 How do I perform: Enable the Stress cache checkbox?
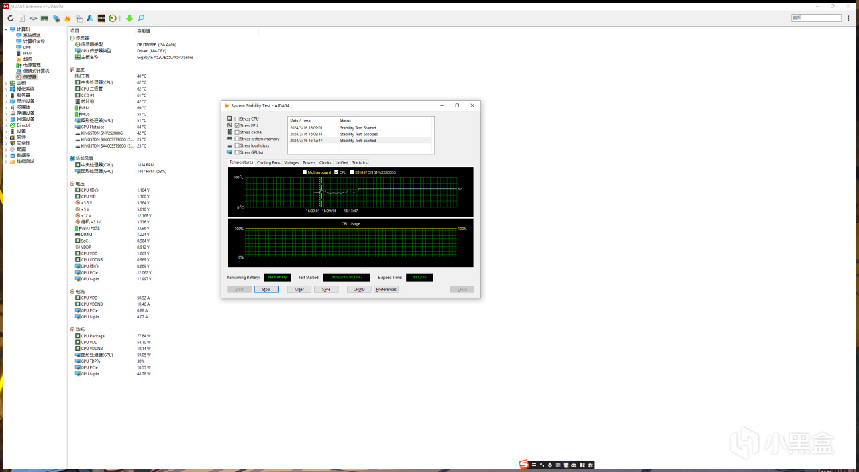(x=237, y=132)
